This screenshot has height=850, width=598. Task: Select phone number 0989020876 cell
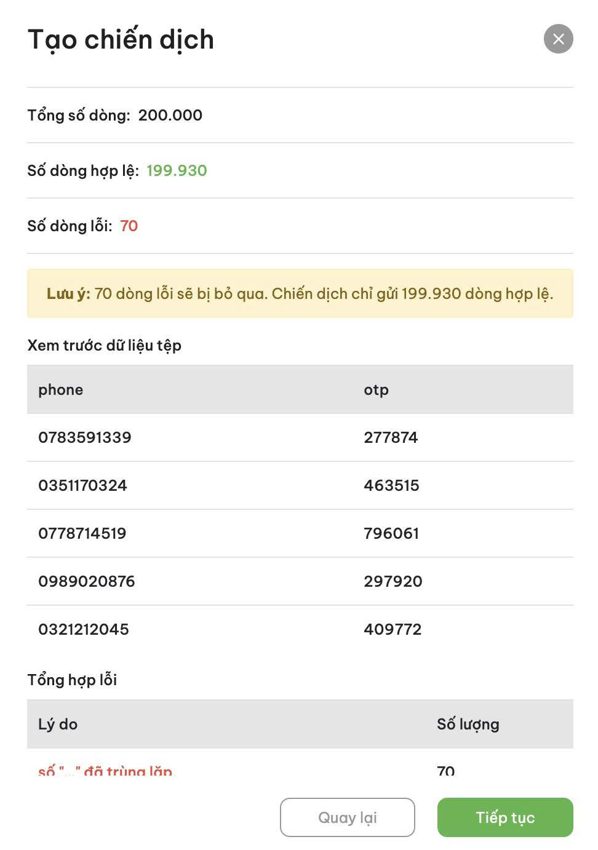[87, 581]
